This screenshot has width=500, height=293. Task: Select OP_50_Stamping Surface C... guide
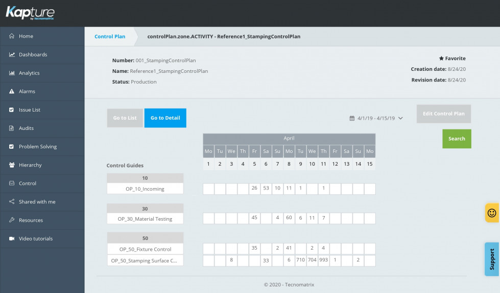[x=145, y=260]
